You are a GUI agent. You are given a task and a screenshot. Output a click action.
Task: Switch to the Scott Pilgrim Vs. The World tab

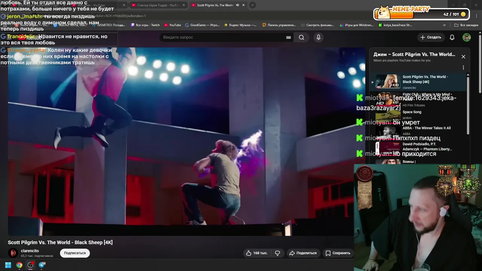tap(215, 5)
